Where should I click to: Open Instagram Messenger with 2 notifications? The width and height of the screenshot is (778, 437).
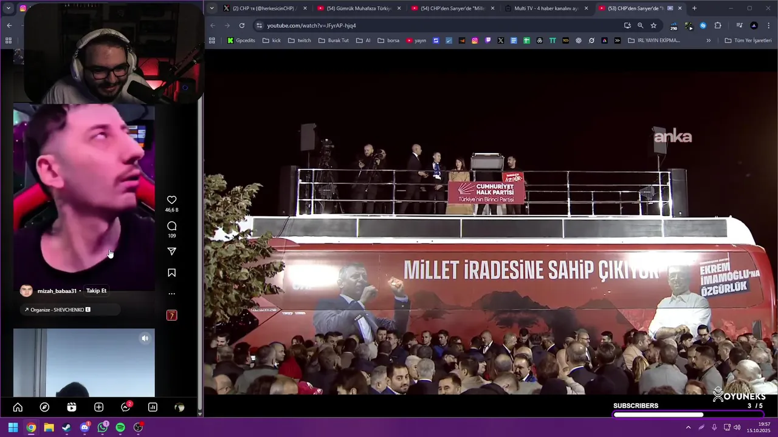pyautogui.click(x=126, y=407)
